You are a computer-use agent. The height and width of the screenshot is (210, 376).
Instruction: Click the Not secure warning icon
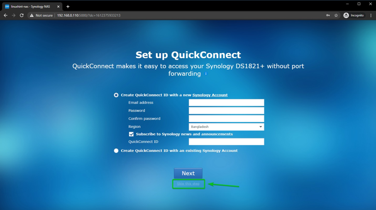tap(32, 15)
